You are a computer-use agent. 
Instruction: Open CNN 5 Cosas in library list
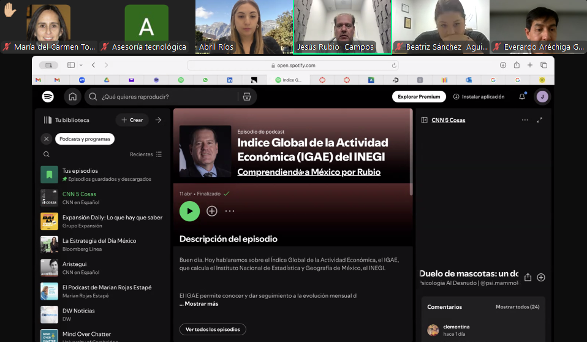[x=102, y=198]
